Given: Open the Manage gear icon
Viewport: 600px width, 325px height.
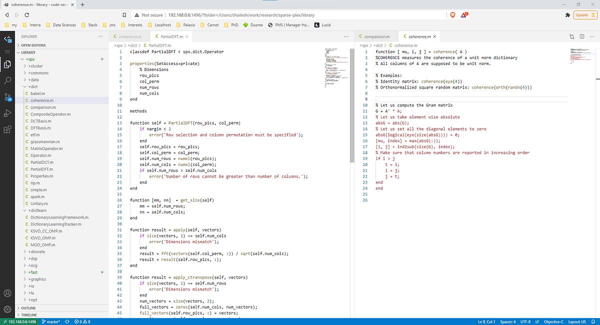Looking at the screenshot, I should [x=7, y=309].
